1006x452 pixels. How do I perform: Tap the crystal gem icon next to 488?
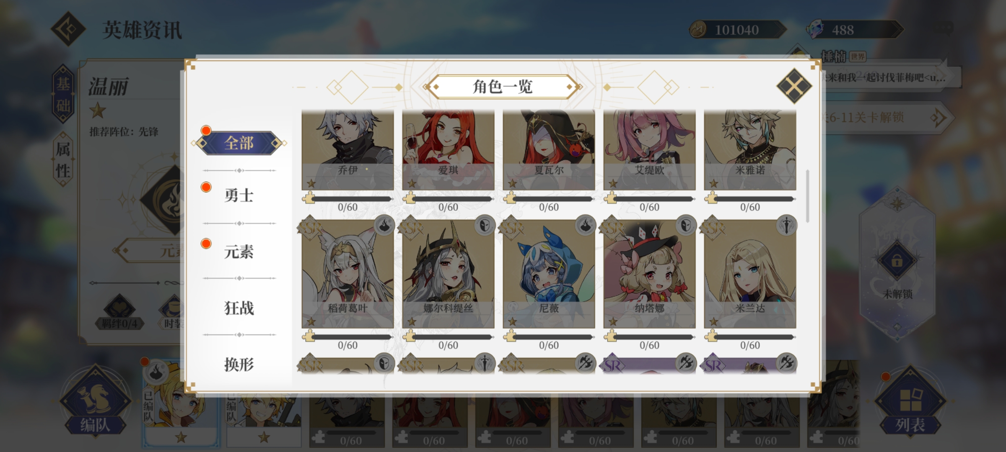(x=815, y=30)
